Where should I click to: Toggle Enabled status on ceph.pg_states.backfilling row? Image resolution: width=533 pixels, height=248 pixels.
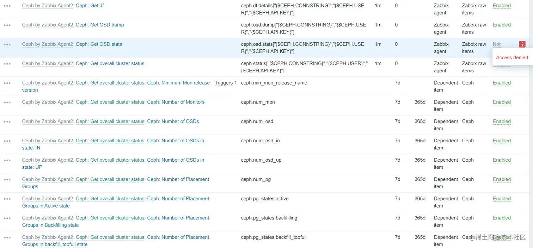pyautogui.click(x=502, y=218)
